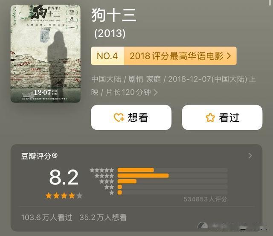Click the four-star rating bar
The height and width of the screenshot is (236, 273).
(172, 176)
